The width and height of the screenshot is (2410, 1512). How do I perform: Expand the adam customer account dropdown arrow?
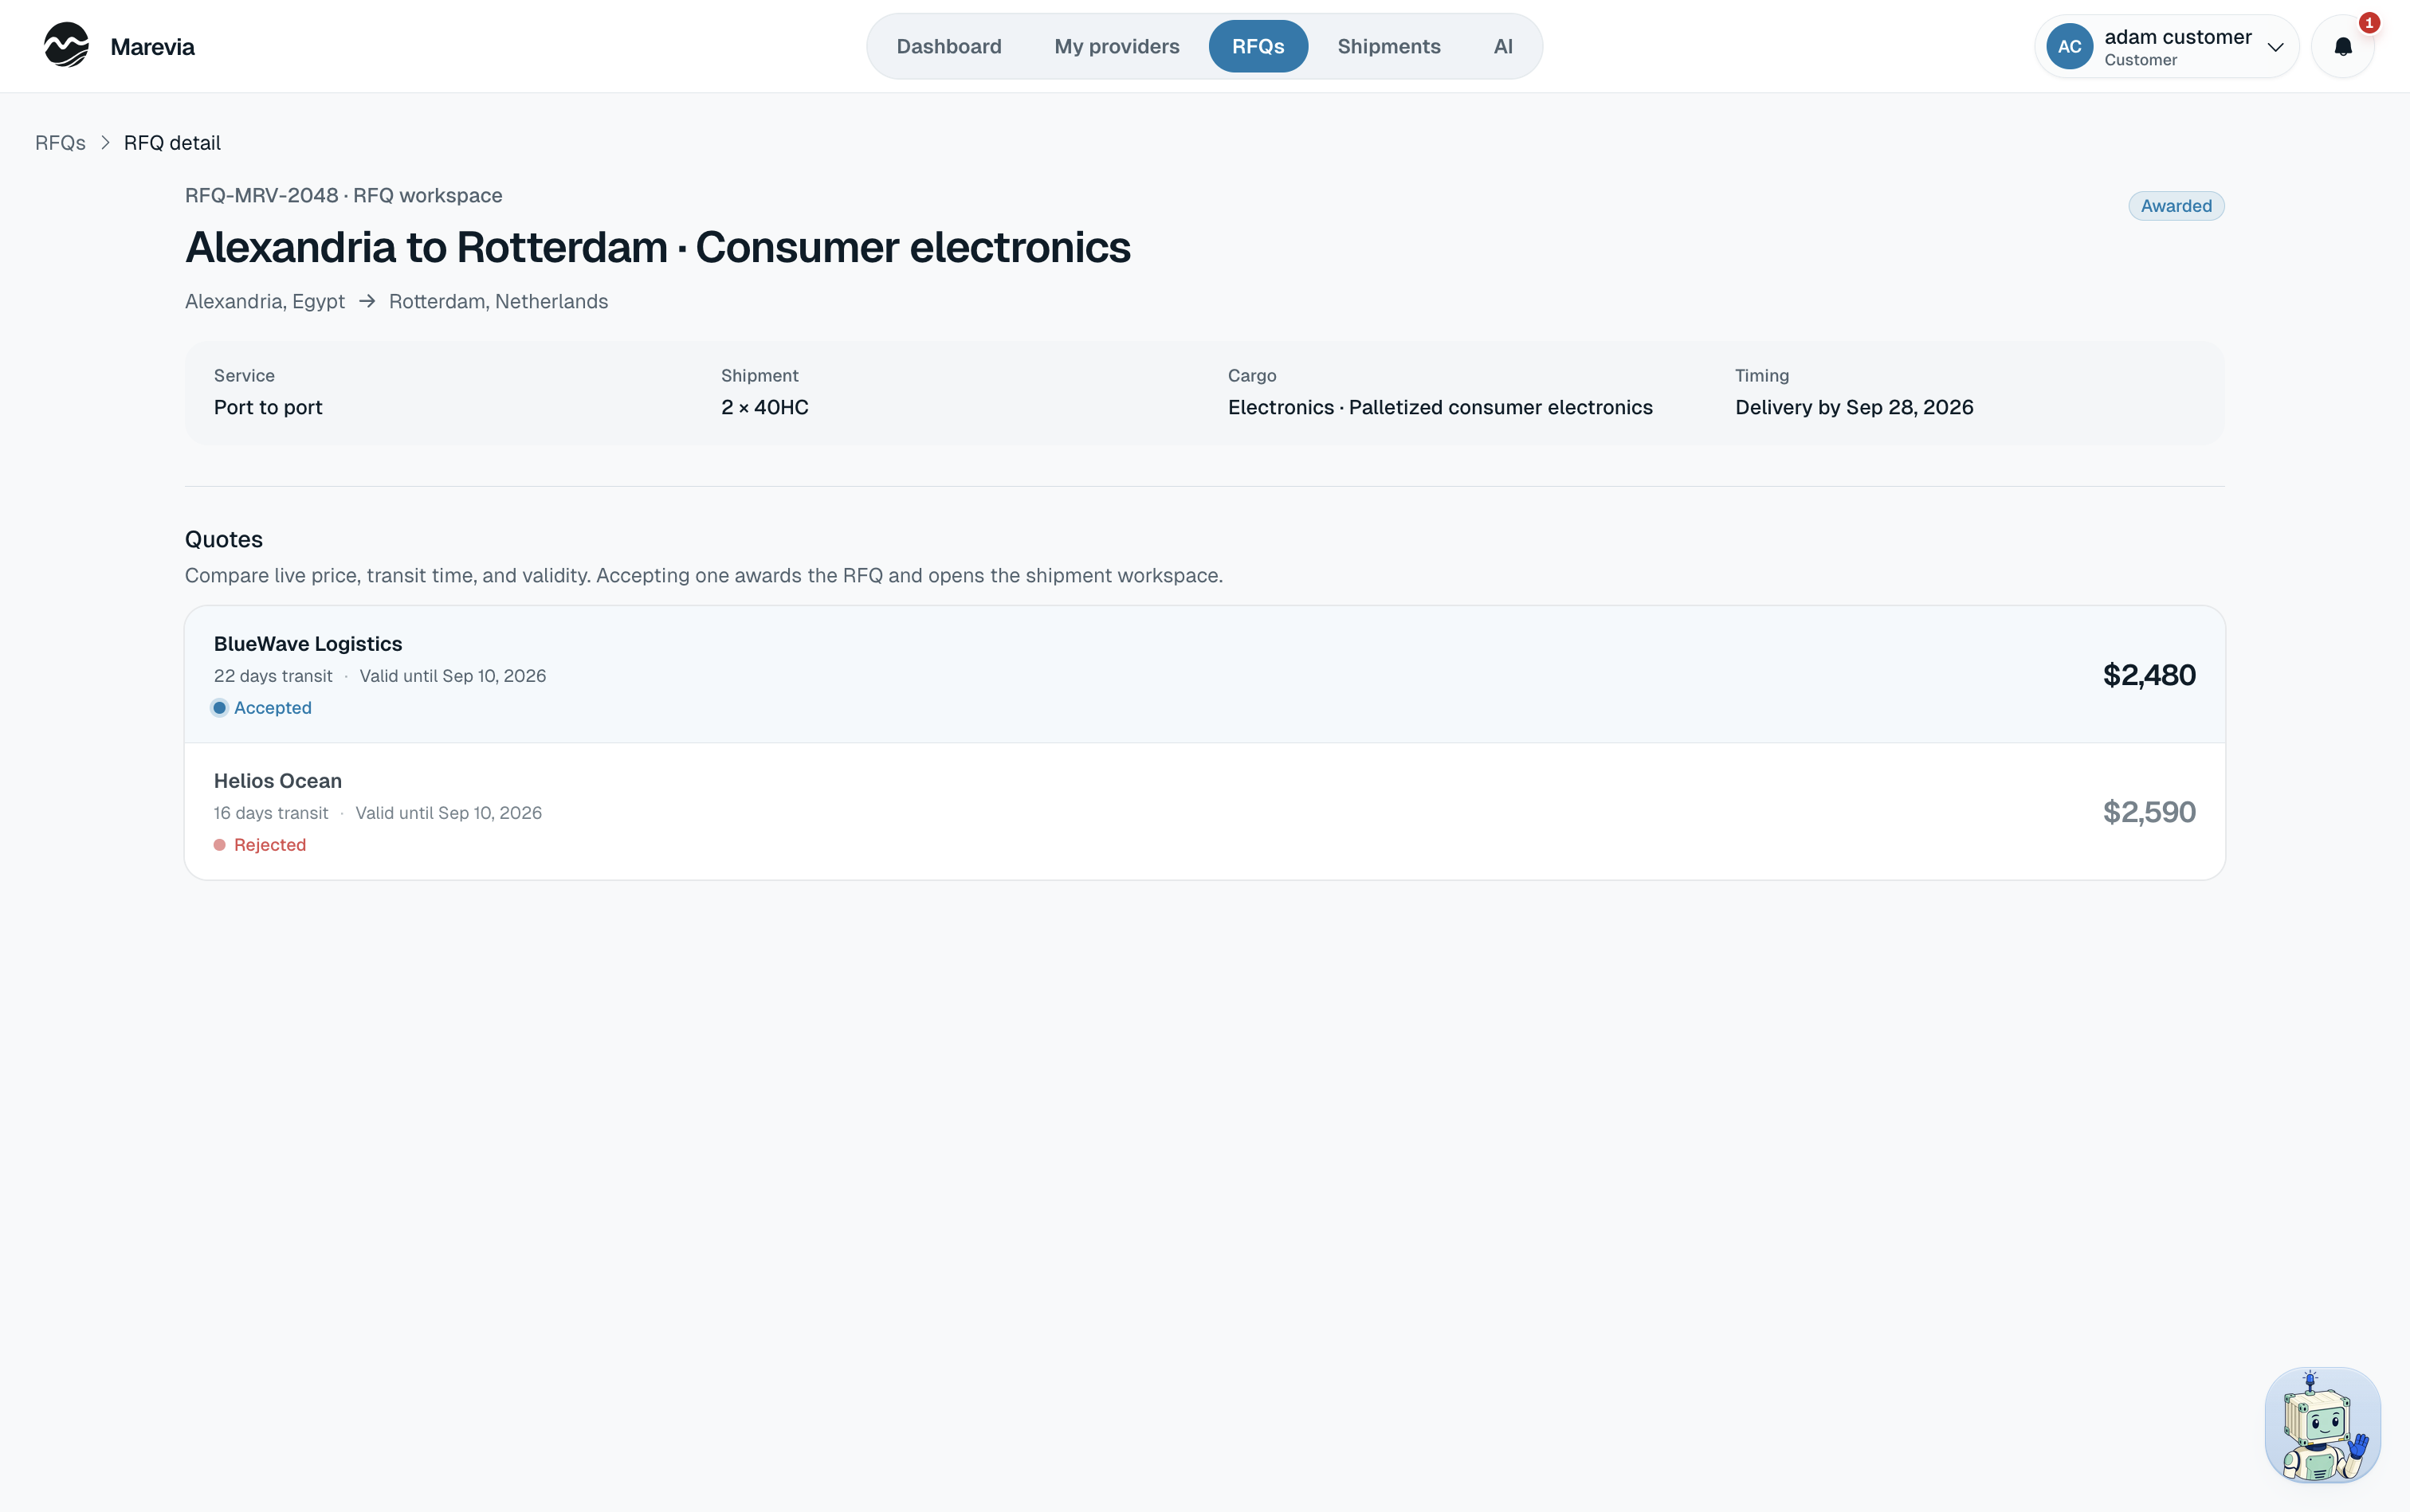(x=2275, y=47)
